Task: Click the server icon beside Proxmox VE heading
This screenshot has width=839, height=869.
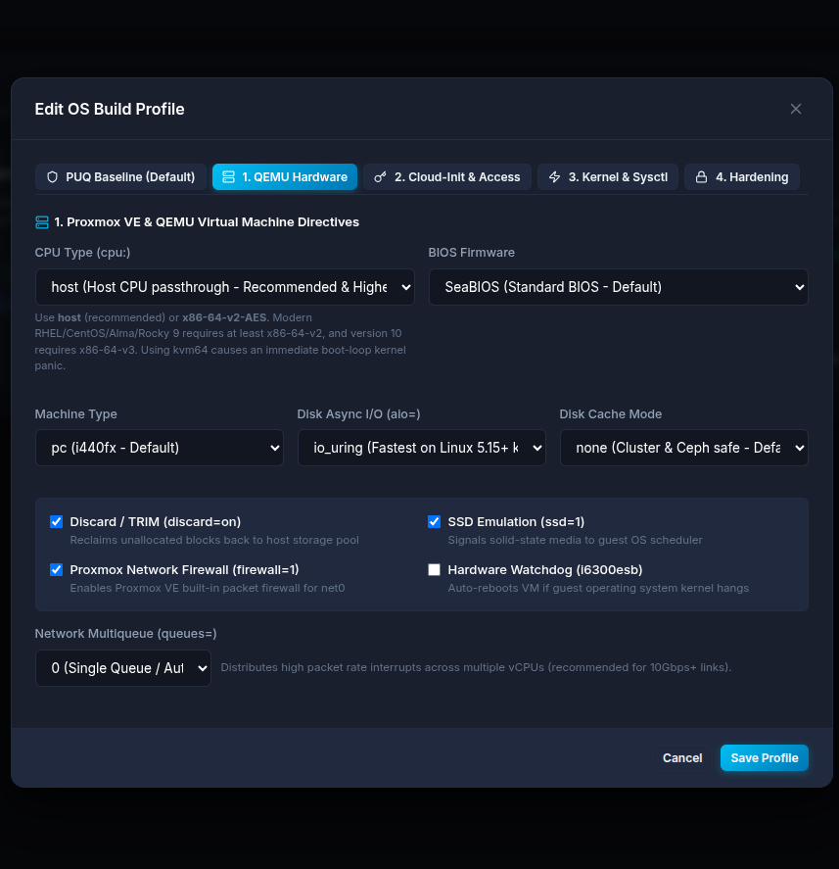Action: click(41, 222)
